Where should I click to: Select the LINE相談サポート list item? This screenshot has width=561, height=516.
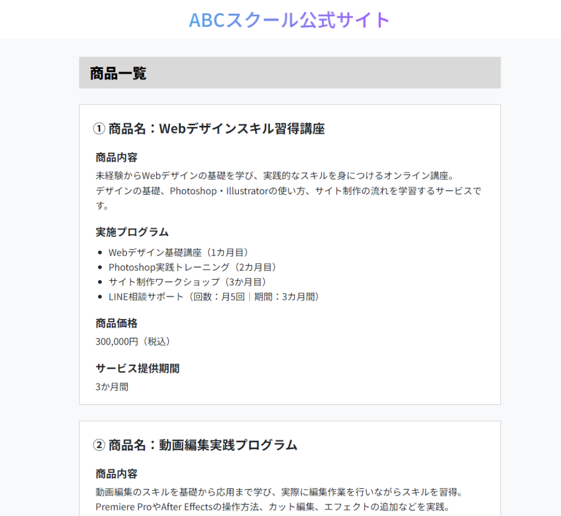[214, 297]
